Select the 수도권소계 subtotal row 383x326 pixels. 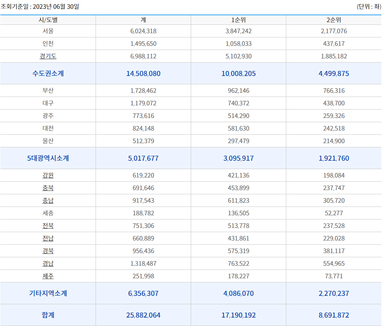(47, 73)
